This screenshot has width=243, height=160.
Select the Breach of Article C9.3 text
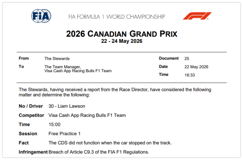(x=99, y=152)
